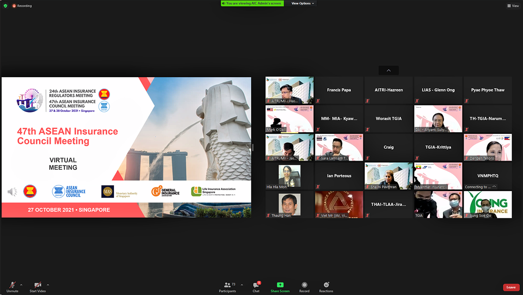Click the '27 OCTOBER 2021 • SINGAPORE' banner text
The image size is (523, 295).
69,210
